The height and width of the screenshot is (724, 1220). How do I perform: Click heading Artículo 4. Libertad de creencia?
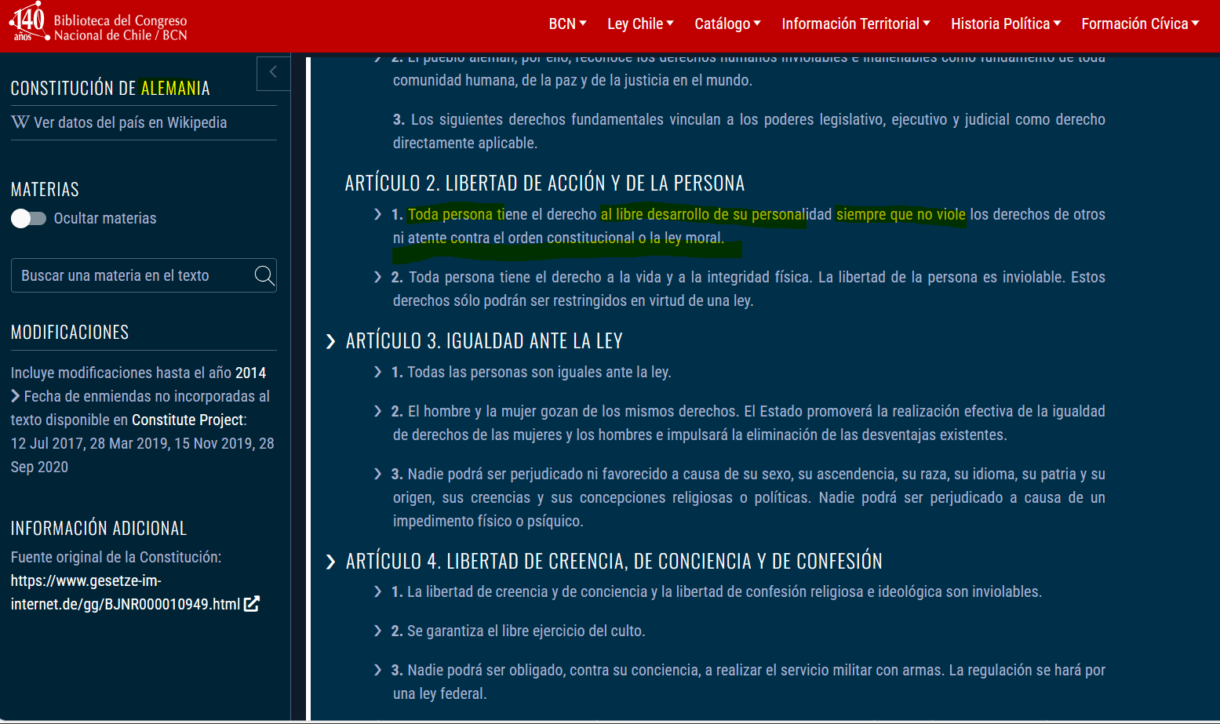pos(614,562)
